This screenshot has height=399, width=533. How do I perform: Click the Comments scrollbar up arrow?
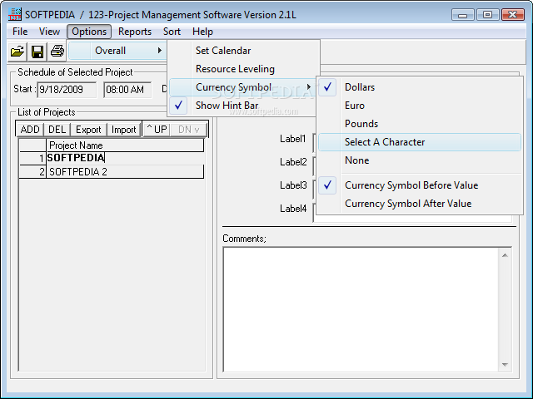click(x=505, y=255)
